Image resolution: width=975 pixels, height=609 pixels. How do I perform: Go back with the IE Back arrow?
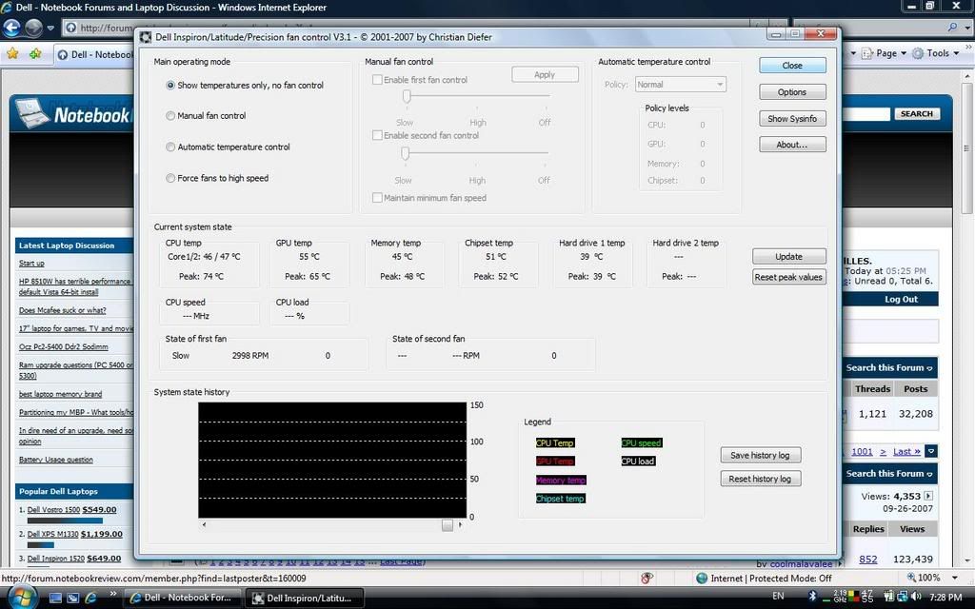(11, 28)
